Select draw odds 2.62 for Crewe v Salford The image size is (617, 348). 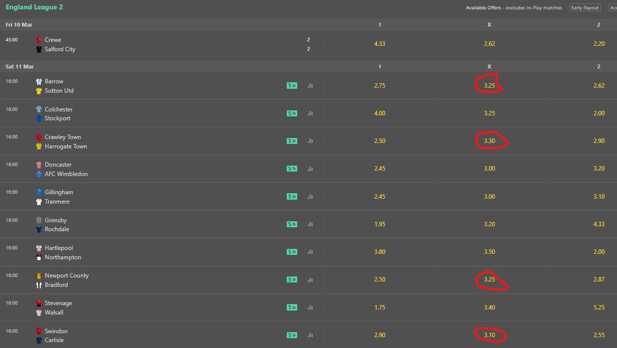click(489, 44)
